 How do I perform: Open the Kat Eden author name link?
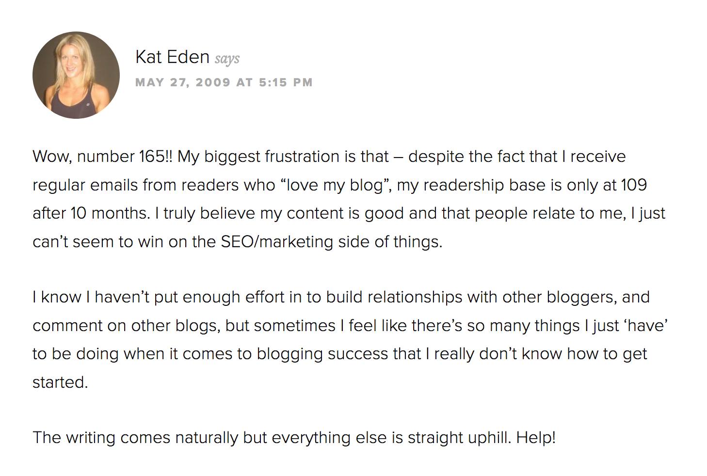pos(172,57)
